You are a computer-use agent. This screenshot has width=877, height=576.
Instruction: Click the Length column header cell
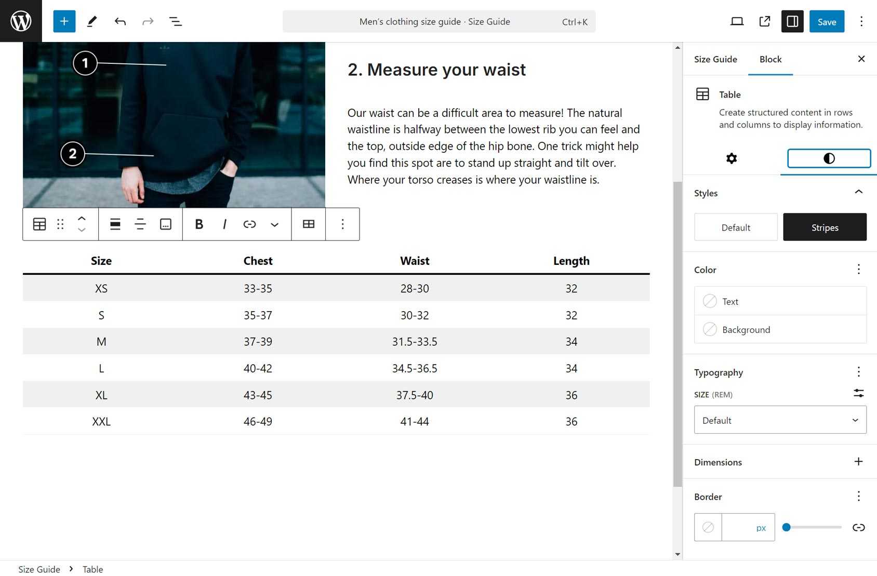coord(572,261)
